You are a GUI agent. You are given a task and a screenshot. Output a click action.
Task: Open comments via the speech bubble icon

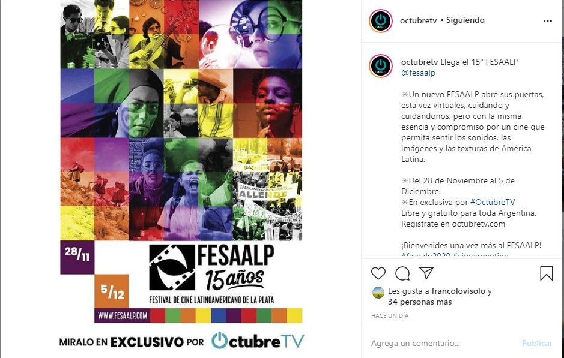pyautogui.click(x=402, y=273)
